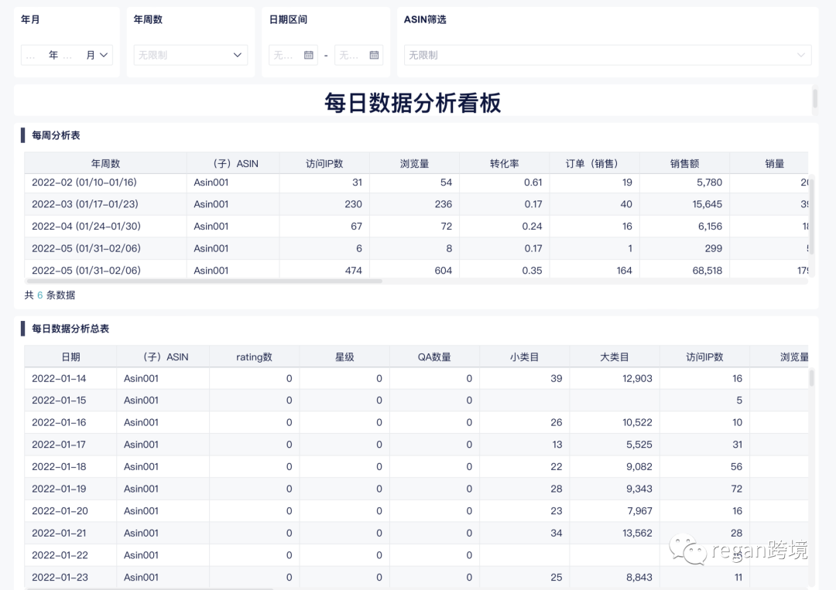Click the calendar icon in the start date field
Viewport: 836px width, 590px height.
click(309, 56)
